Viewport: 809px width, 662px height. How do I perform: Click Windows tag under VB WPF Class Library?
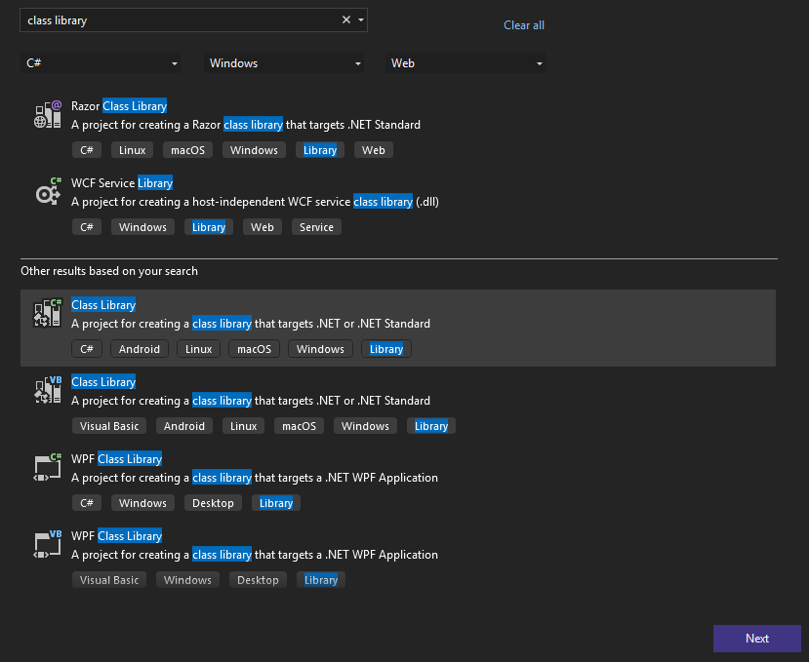coord(187,580)
